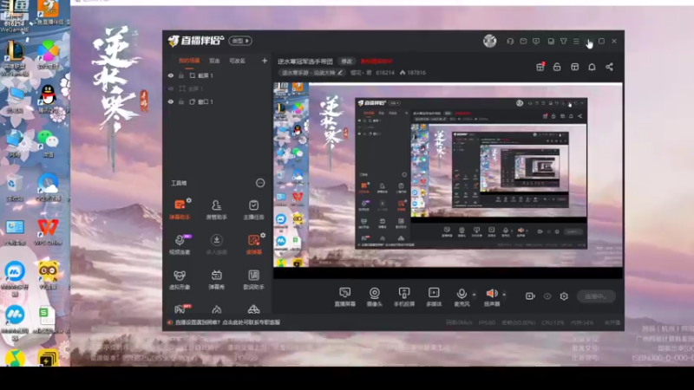Add a 直播屏幕 screen source

pyautogui.click(x=344, y=296)
